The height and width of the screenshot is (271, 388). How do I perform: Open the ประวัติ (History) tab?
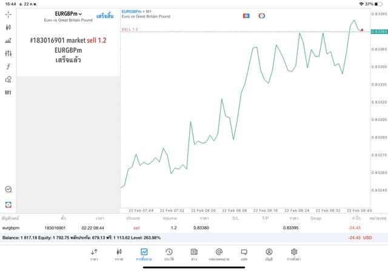(169, 255)
